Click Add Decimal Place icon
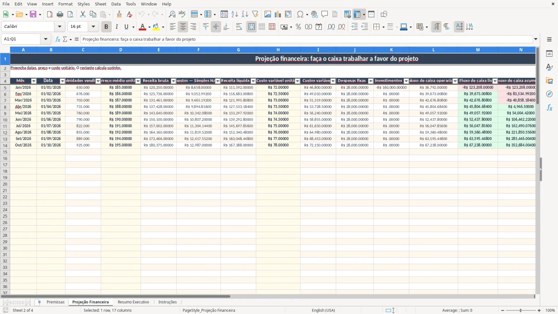This screenshot has height=314, width=558. pos(331,27)
